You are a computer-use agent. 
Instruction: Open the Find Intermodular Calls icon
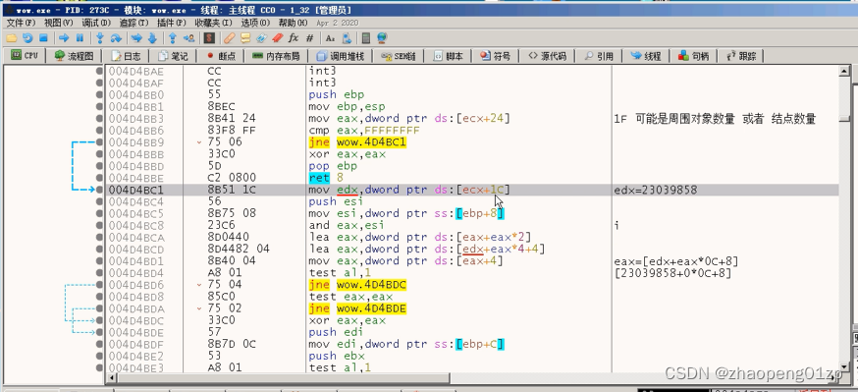[x=347, y=37]
